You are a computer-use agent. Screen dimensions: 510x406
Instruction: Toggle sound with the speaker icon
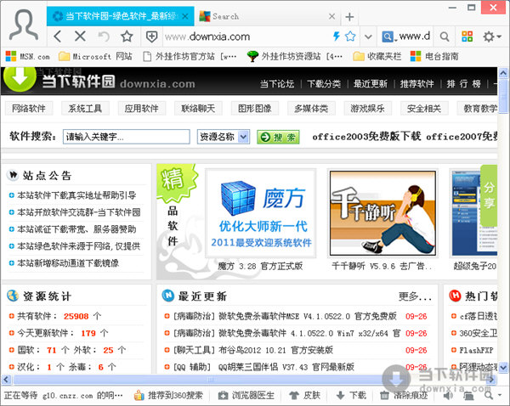[448, 395]
